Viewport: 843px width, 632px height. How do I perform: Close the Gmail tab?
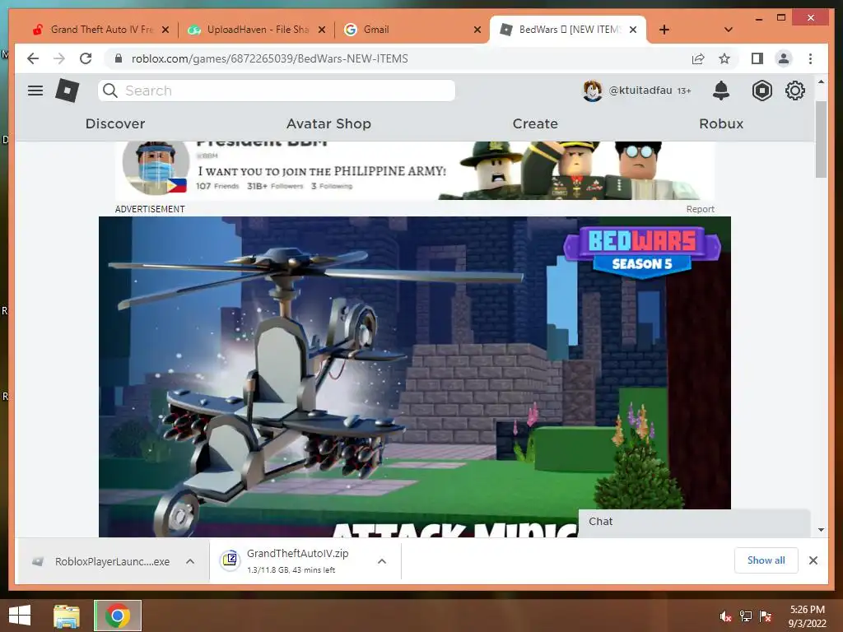[477, 30]
